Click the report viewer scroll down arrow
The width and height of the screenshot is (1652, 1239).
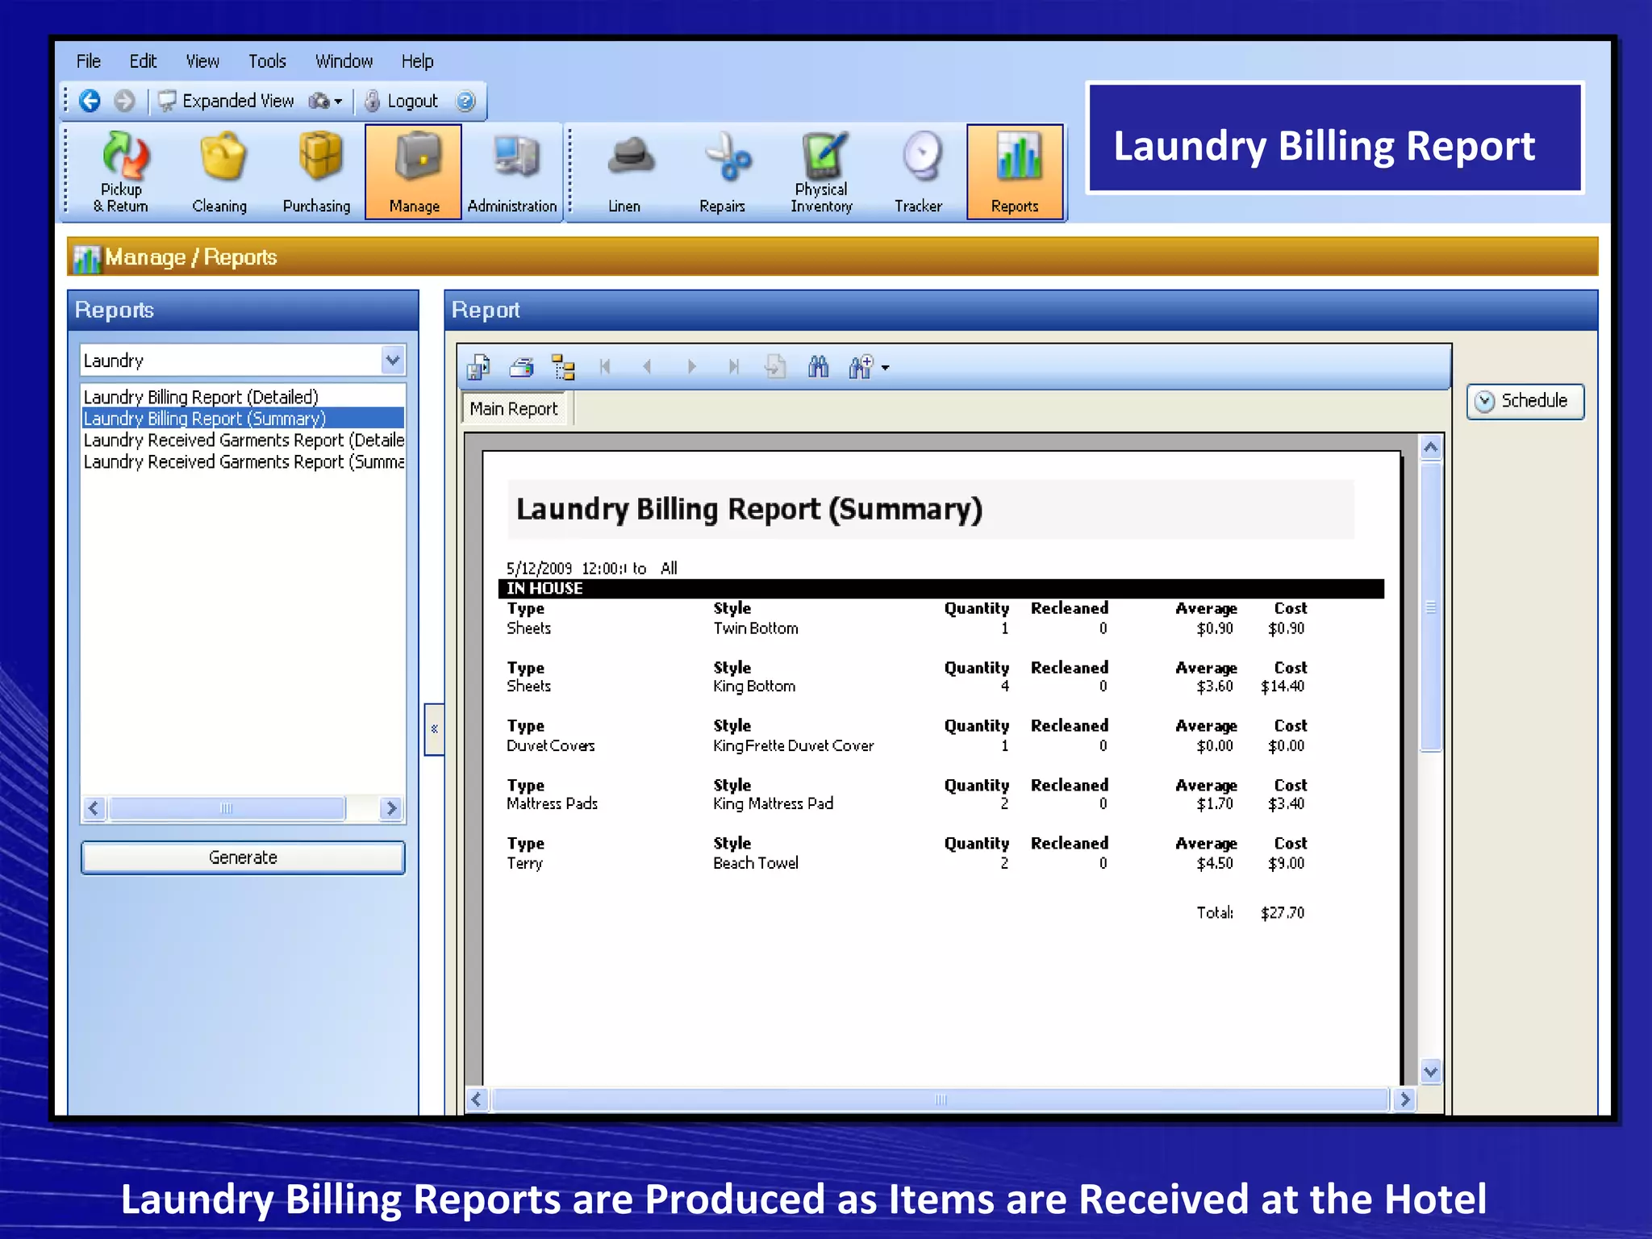[1430, 1072]
